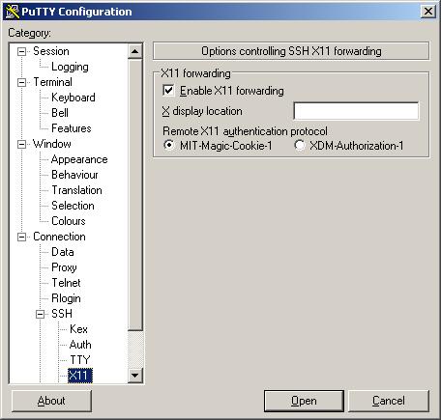The width and height of the screenshot is (441, 420).
Task: Click the category list scroll down arrow
Action: 135,376
